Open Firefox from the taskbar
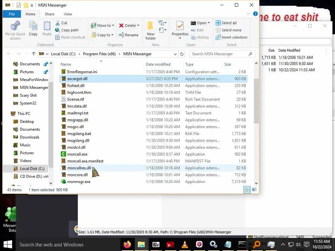Screen dimensions: 335x251 coord(127,244)
